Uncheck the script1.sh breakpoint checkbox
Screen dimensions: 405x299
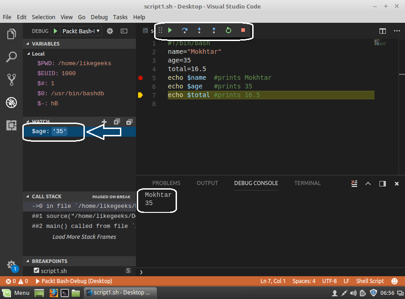coord(36,271)
